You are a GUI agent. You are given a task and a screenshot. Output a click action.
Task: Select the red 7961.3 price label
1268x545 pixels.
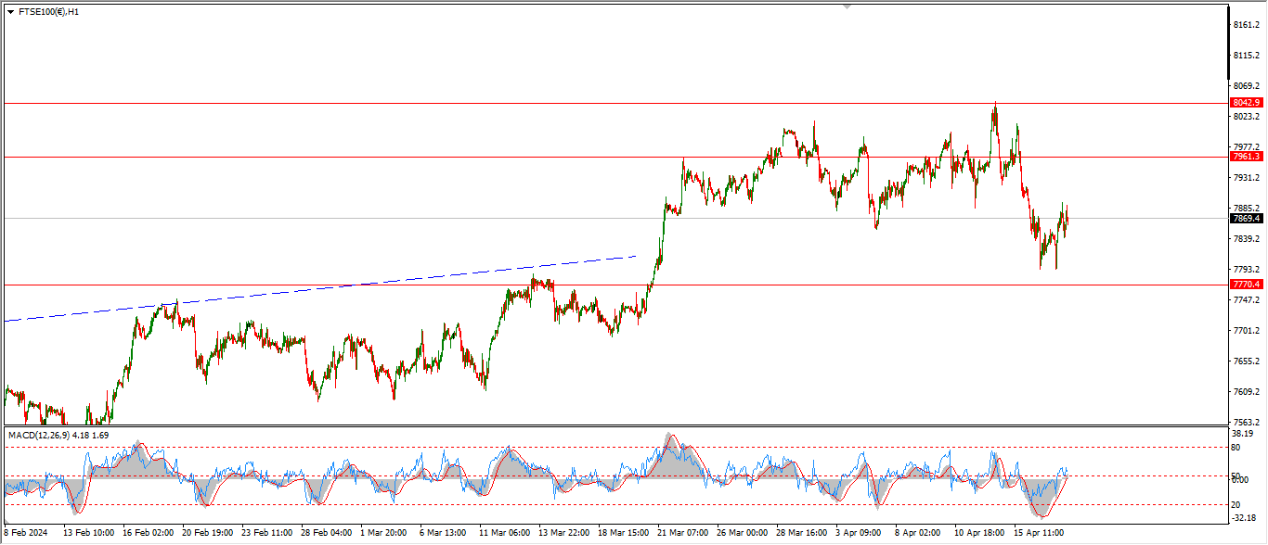click(x=1245, y=157)
